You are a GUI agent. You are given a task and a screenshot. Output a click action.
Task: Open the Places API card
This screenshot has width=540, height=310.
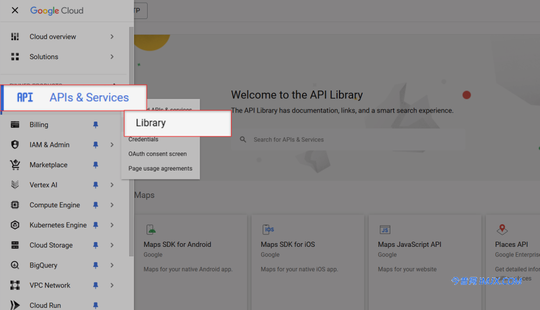point(513,262)
